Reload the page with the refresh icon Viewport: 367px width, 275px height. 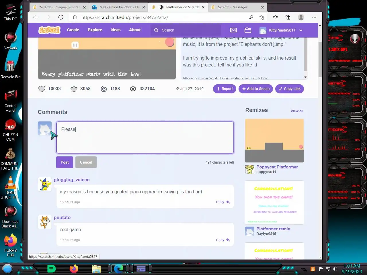click(x=61, y=17)
